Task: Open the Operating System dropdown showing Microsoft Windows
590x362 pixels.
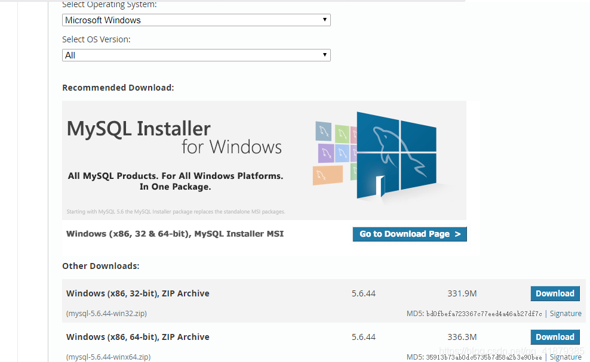Action: tap(196, 20)
